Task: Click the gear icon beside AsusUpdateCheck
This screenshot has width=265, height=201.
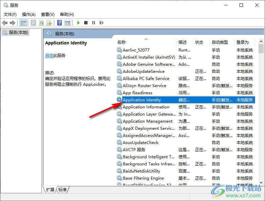Action: (x=119, y=142)
